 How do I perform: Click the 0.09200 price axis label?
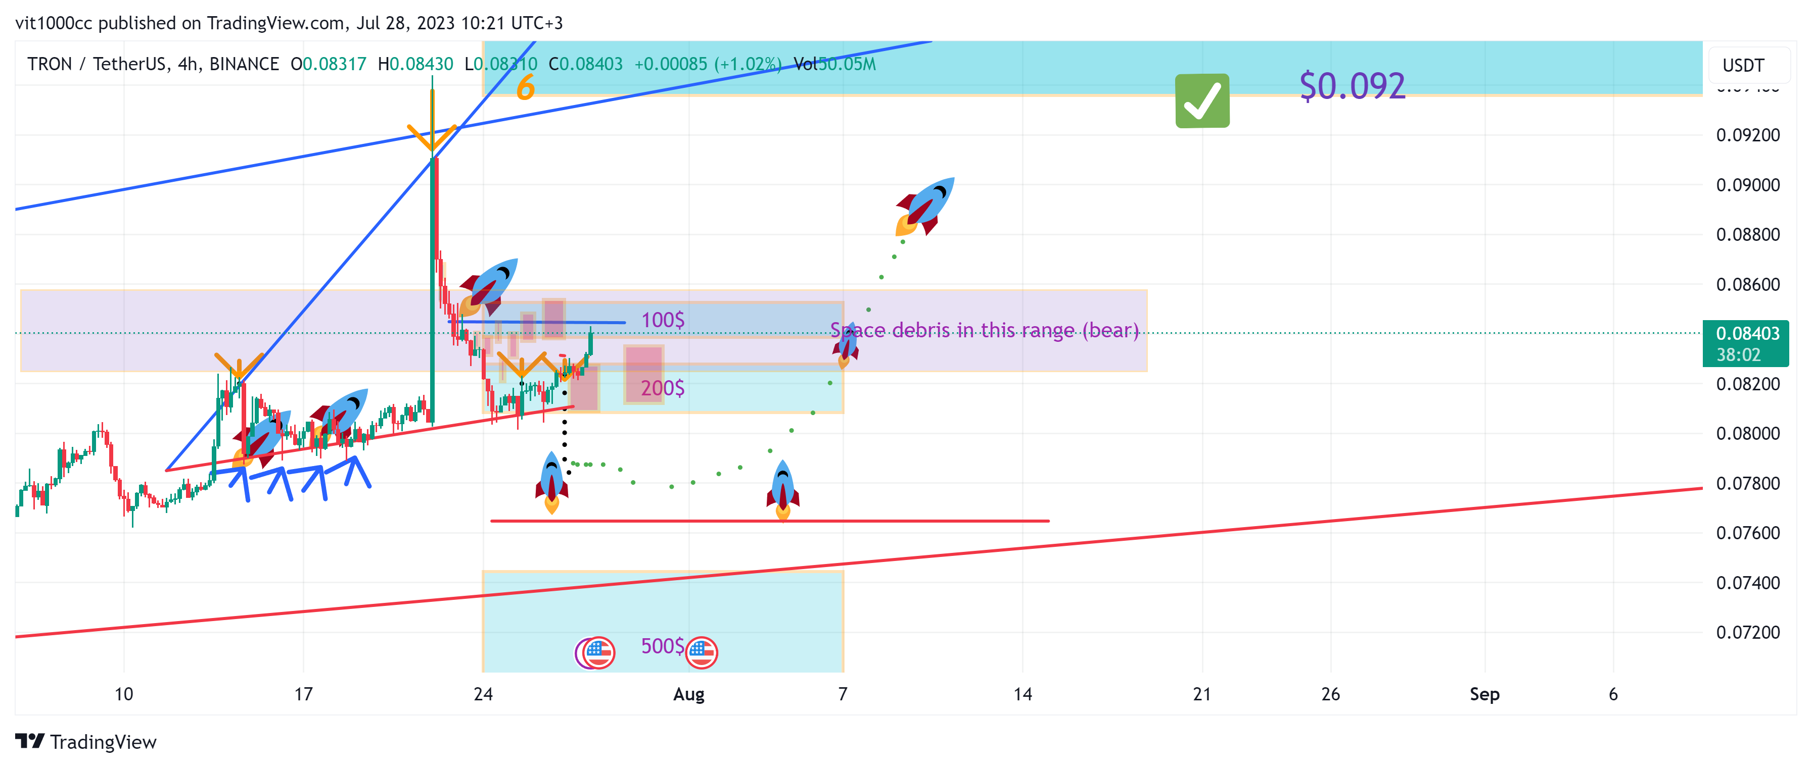pyautogui.click(x=1748, y=136)
